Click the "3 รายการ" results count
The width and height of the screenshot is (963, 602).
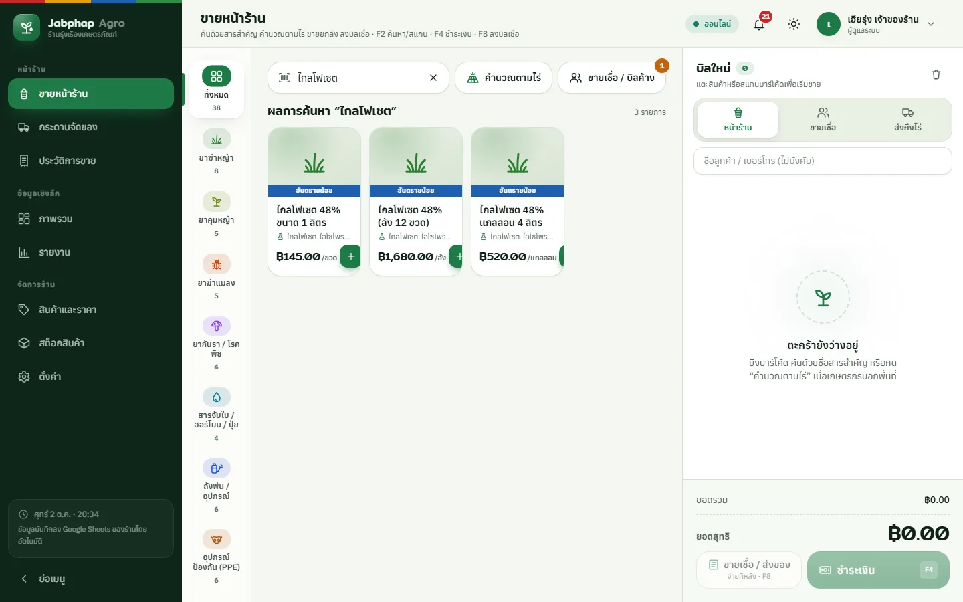[x=650, y=112]
